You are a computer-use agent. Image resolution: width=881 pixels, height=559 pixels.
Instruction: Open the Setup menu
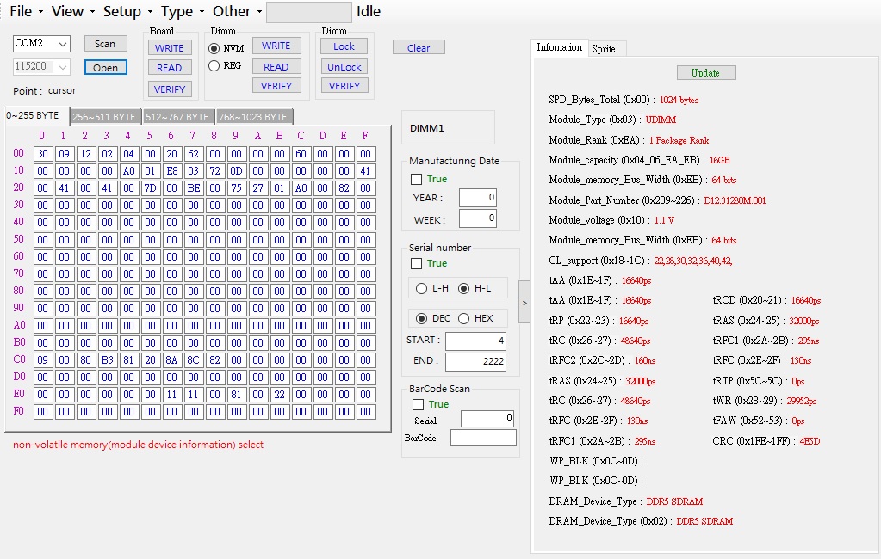click(x=121, y=11)
